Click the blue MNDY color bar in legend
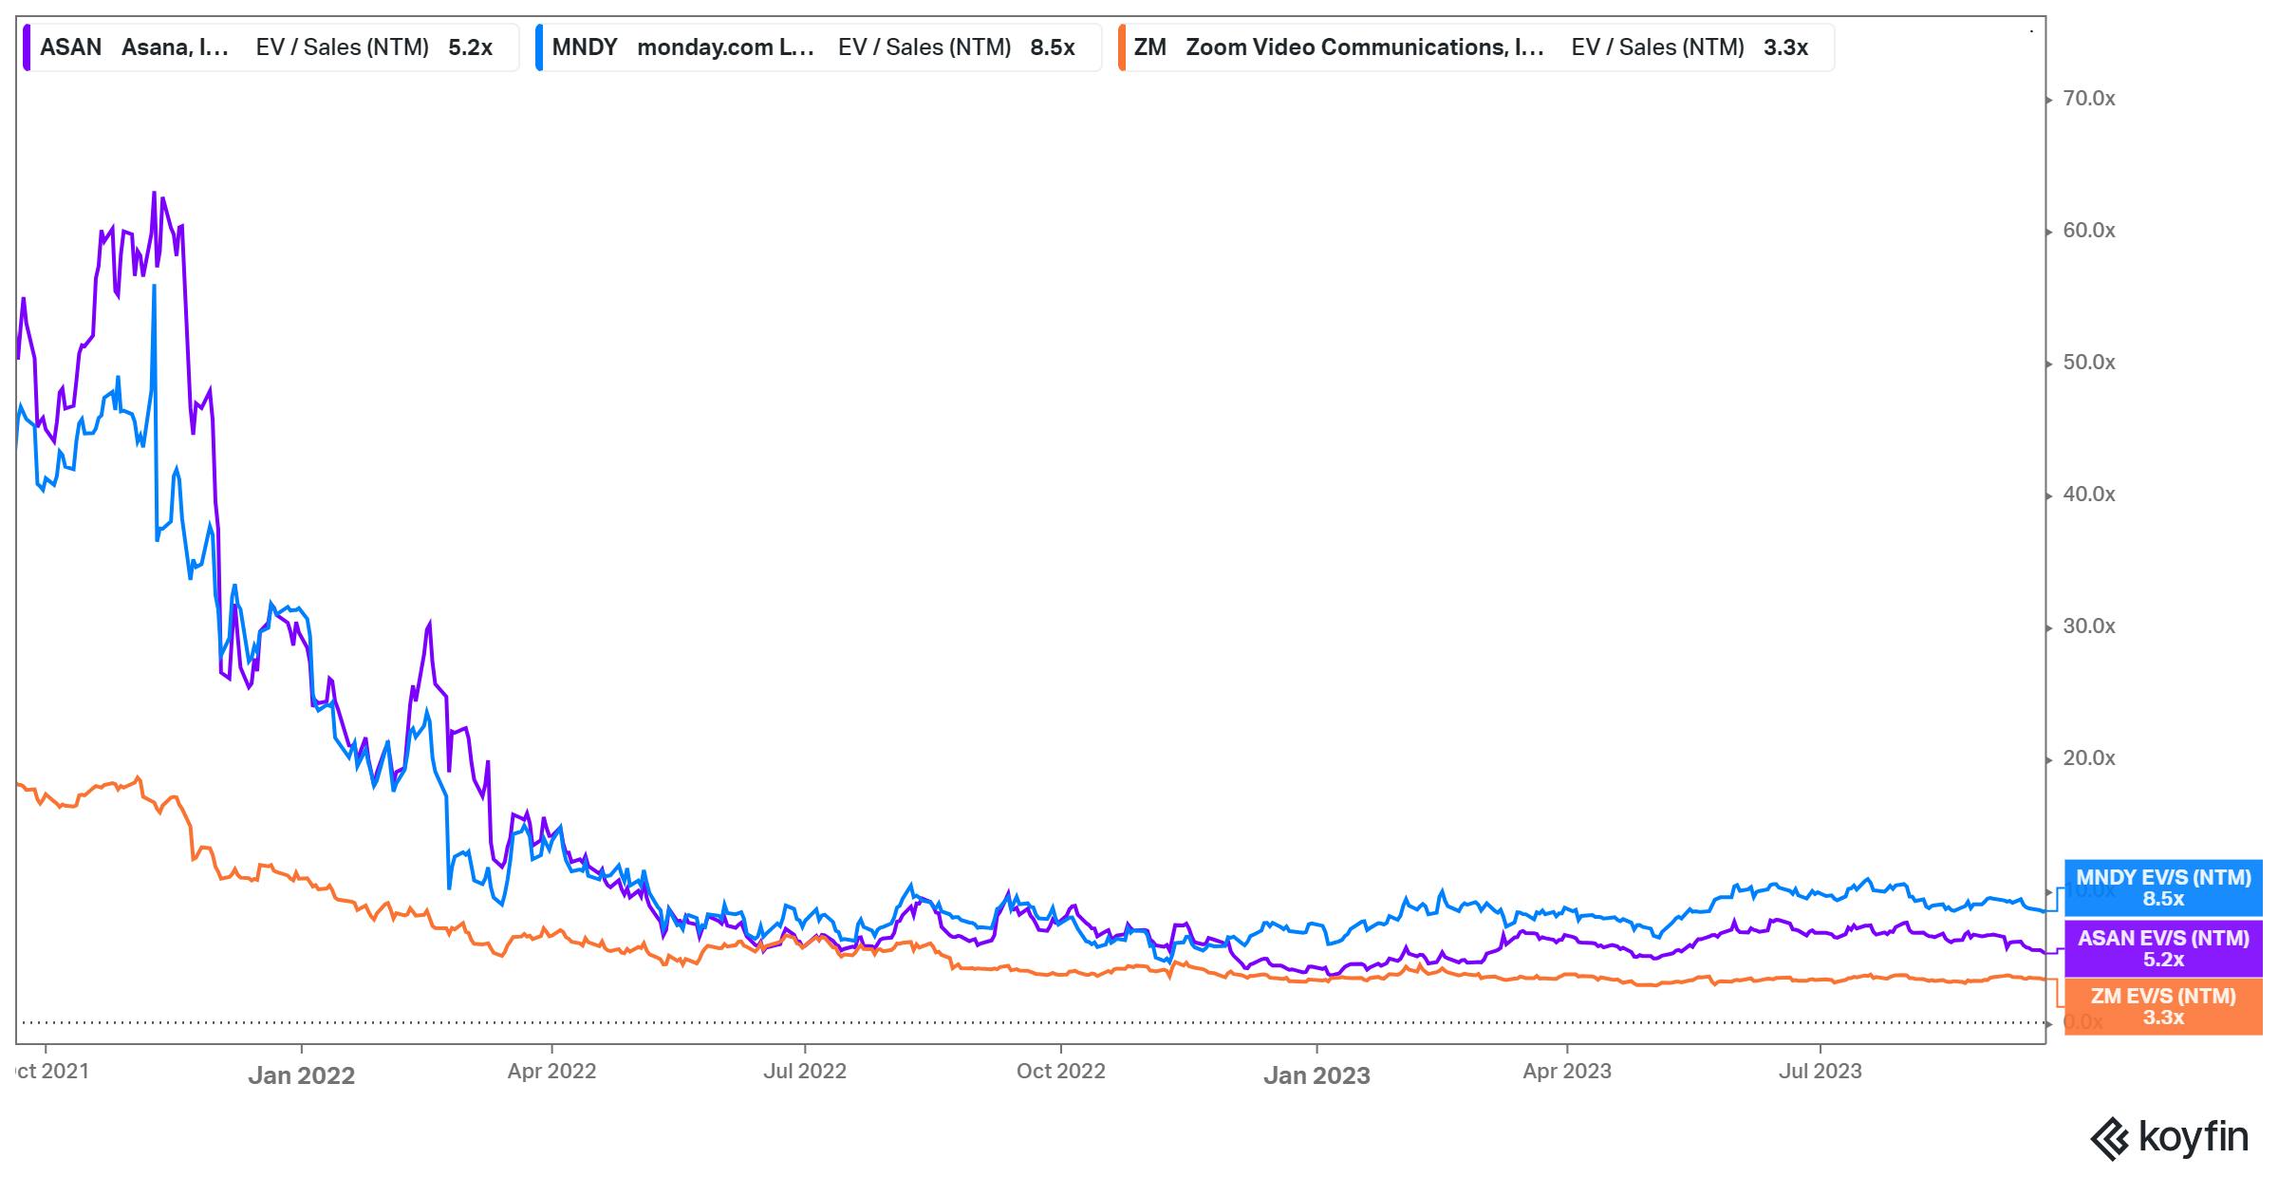This screenshot has width=2278, height=1177. click(x=539, y=47)
